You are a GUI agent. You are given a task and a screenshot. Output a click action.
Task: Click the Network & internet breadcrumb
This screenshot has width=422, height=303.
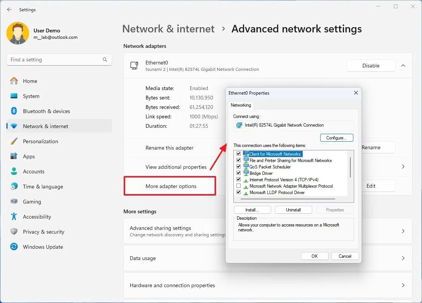pyautogui.click(x=169, y=29)
